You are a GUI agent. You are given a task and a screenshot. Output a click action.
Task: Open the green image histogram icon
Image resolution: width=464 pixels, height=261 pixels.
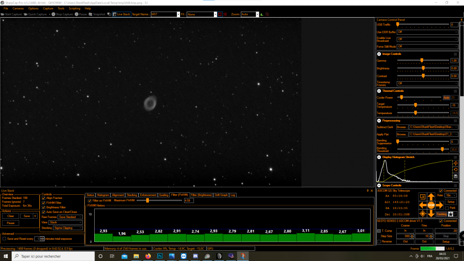(262, 14)
